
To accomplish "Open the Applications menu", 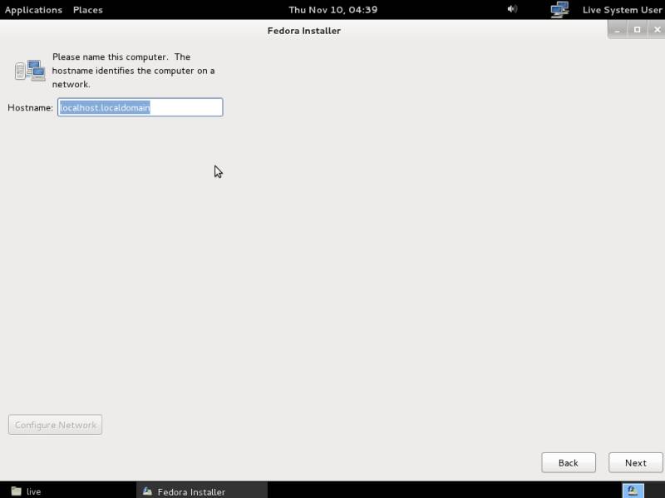I will pyautogui.click(x=33, y=10).
